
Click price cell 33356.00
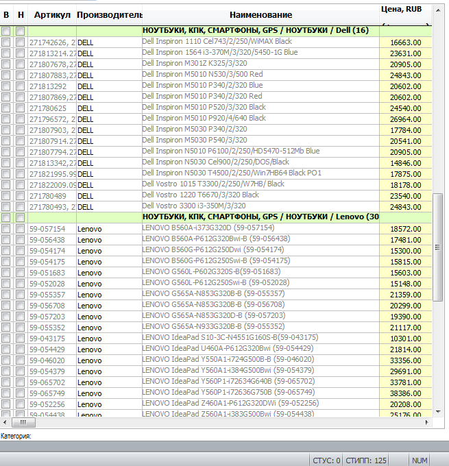point(406,360)
